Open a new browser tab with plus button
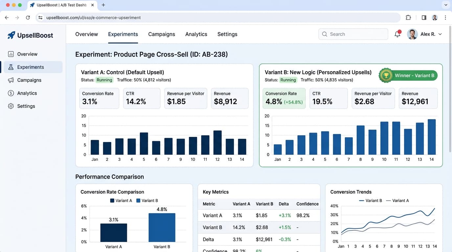Image resolution: width=452 pixels, height=252 pixels. 103,5
